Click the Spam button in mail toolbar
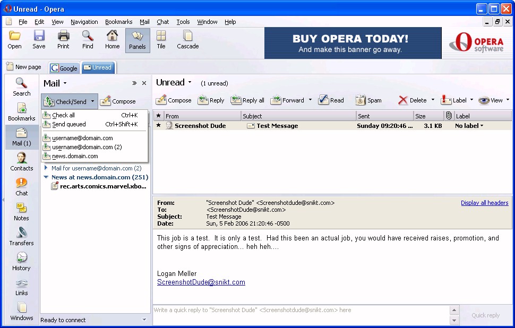 368,100
